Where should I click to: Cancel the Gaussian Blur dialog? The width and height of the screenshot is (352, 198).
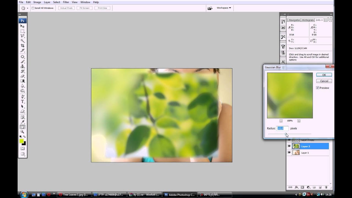324,81
